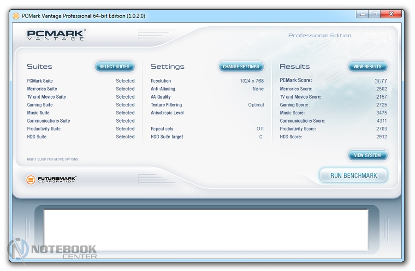Toggle the Memories Suite selection
Image resolution: width=415 pixels, height=271 pixels.
125,89
